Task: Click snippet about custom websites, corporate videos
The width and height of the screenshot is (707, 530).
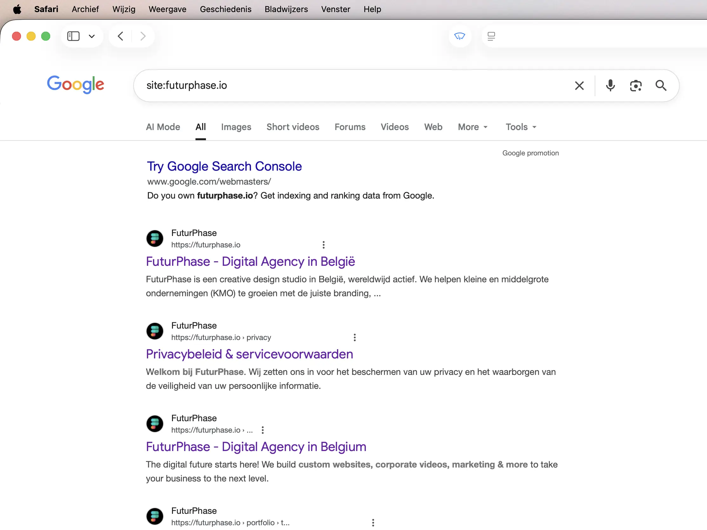Action: click(x=352, y=472)
